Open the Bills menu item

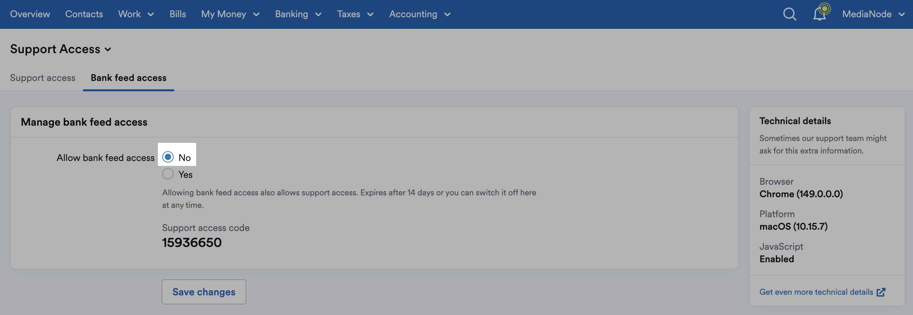[x=178, y=14]
